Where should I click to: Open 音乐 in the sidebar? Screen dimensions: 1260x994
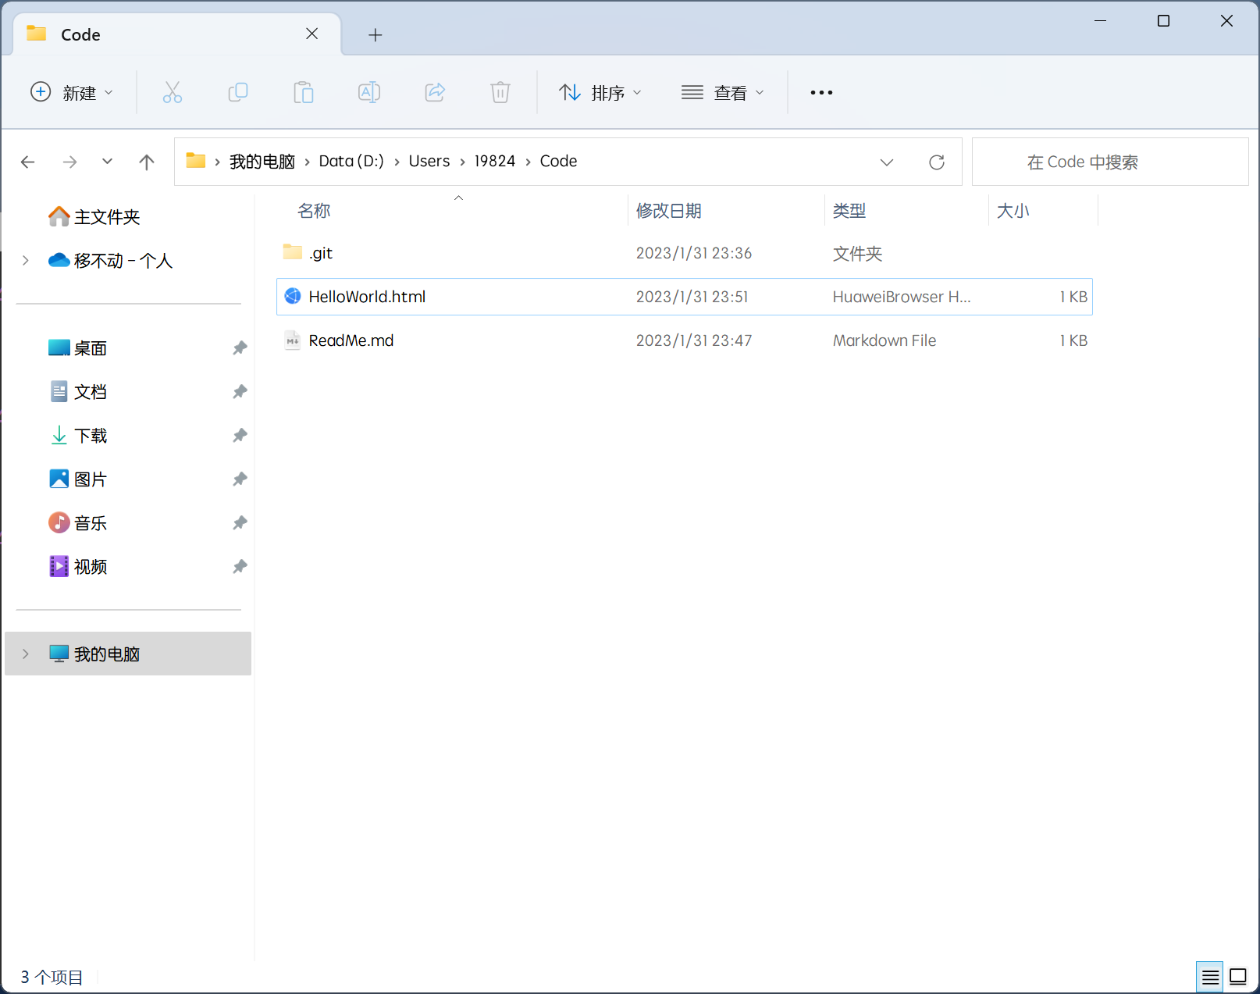[x=91, y=522]
